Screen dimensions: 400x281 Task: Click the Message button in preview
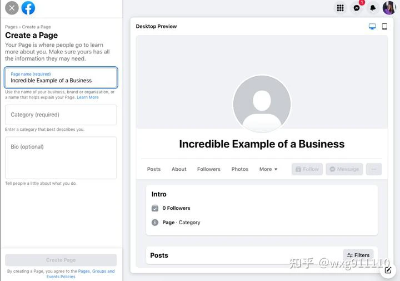point(344,169)
